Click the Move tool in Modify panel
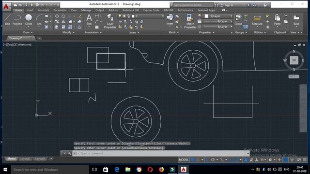The image size is (310, 174). [57, 16]
